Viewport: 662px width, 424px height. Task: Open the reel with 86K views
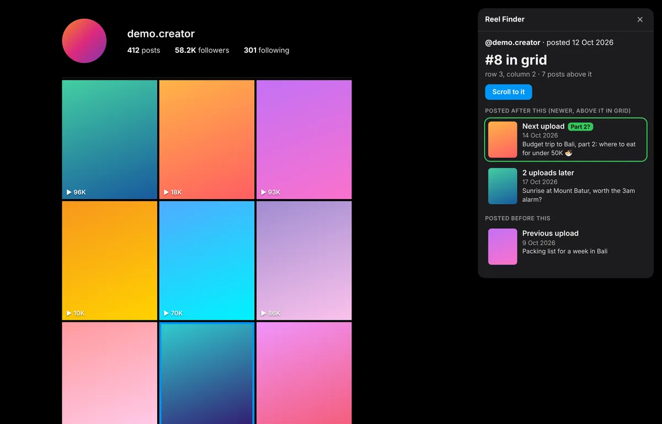click(304, 260)
